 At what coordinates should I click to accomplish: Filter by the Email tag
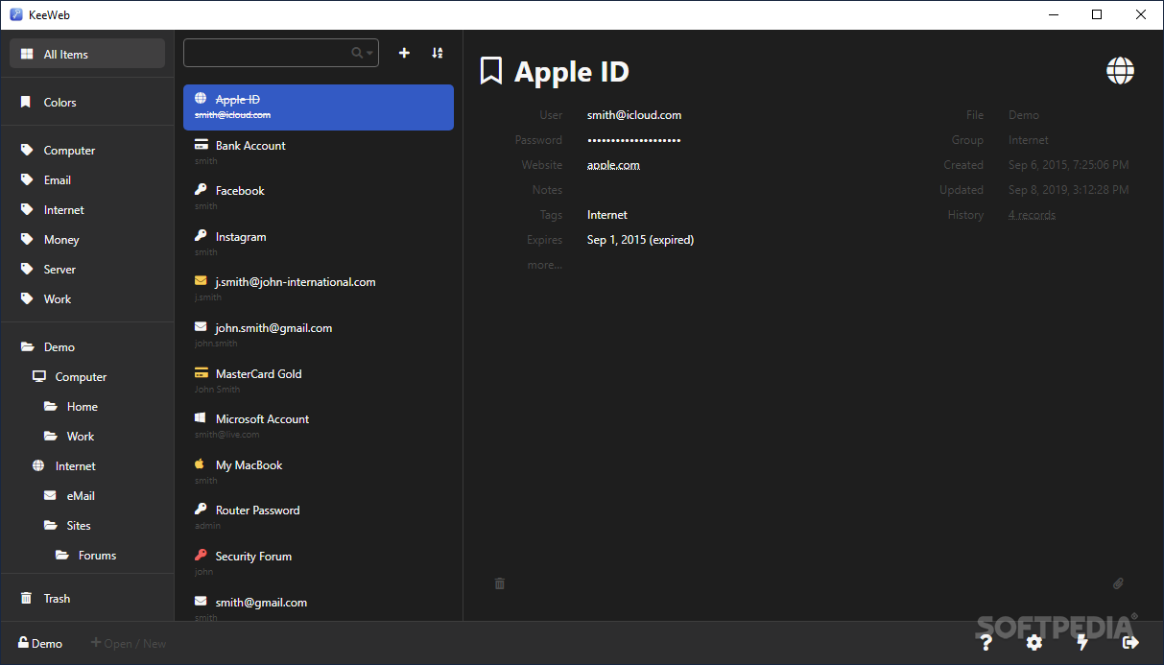click(87, 180)
